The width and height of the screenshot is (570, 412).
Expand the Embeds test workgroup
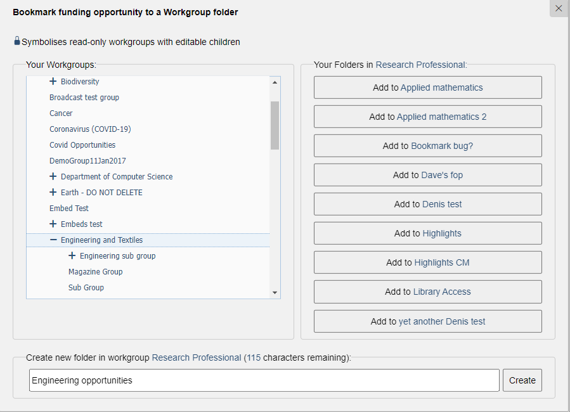click(x=53, y=224)
